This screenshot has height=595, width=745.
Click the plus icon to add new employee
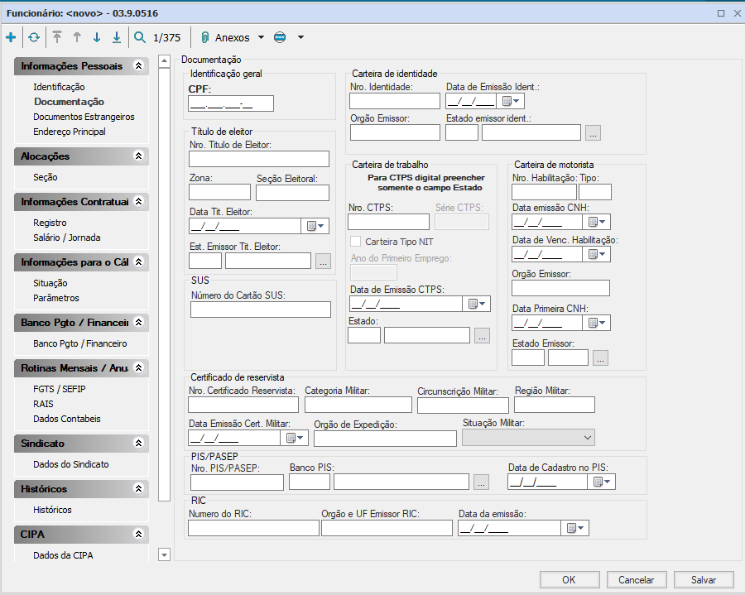(11, 37)
